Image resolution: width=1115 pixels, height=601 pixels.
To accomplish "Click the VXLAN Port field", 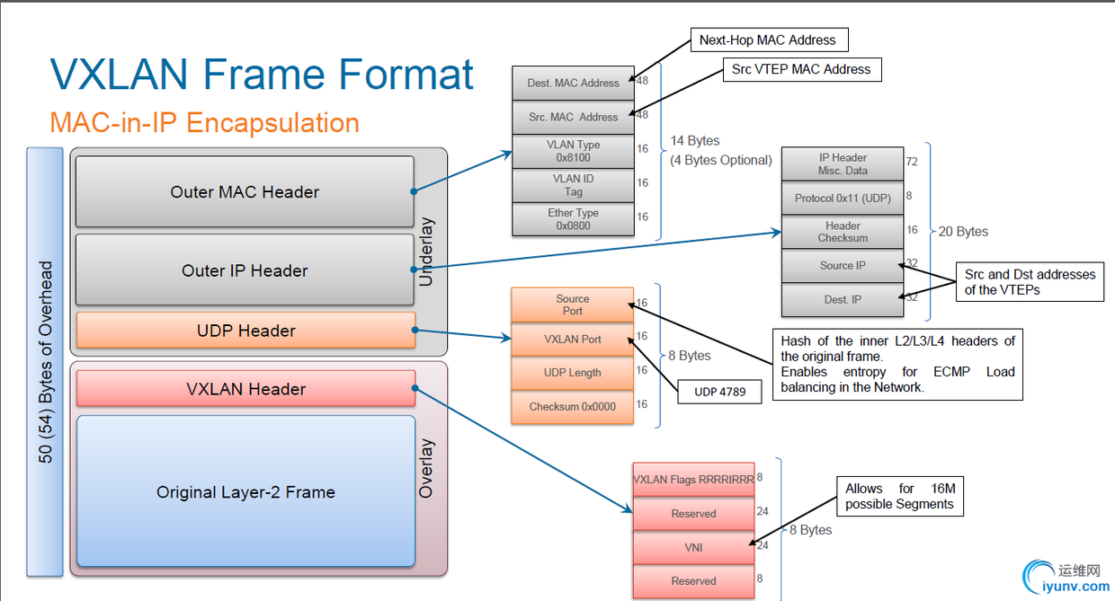I will (x=573, y=339).
